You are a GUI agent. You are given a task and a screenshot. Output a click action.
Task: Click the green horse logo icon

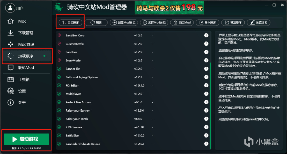point(59,7)
